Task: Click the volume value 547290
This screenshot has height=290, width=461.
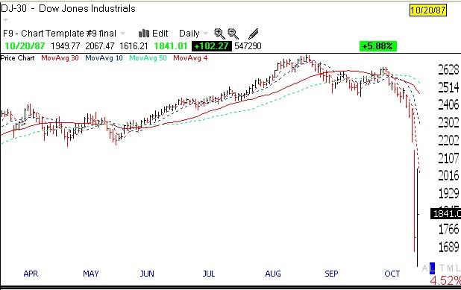Action: 248,46
